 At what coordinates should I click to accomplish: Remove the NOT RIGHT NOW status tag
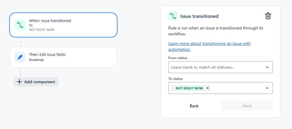click(x=208, y=88)
